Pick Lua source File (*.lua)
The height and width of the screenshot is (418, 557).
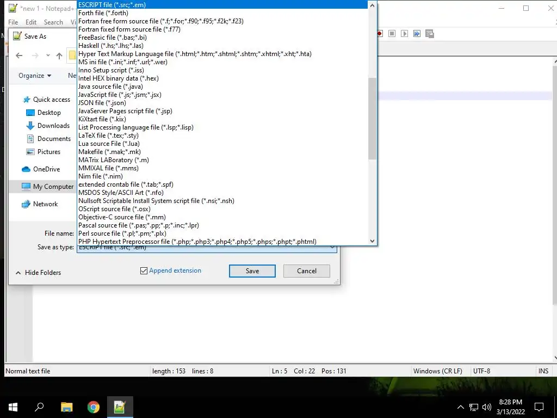click(x=222, y=144)
